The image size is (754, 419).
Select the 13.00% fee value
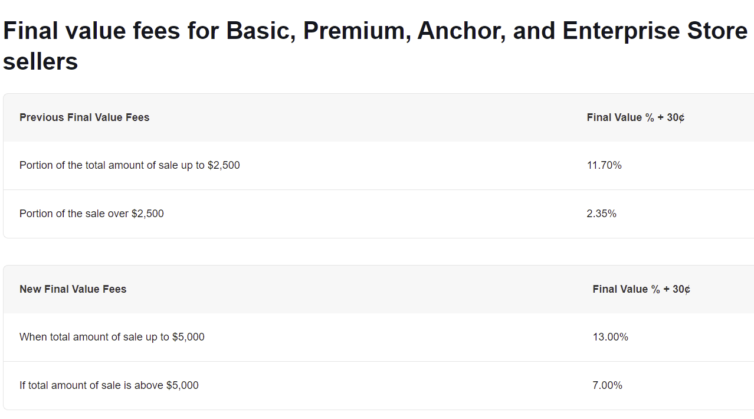pyautogui.click(x=611, y=337)
